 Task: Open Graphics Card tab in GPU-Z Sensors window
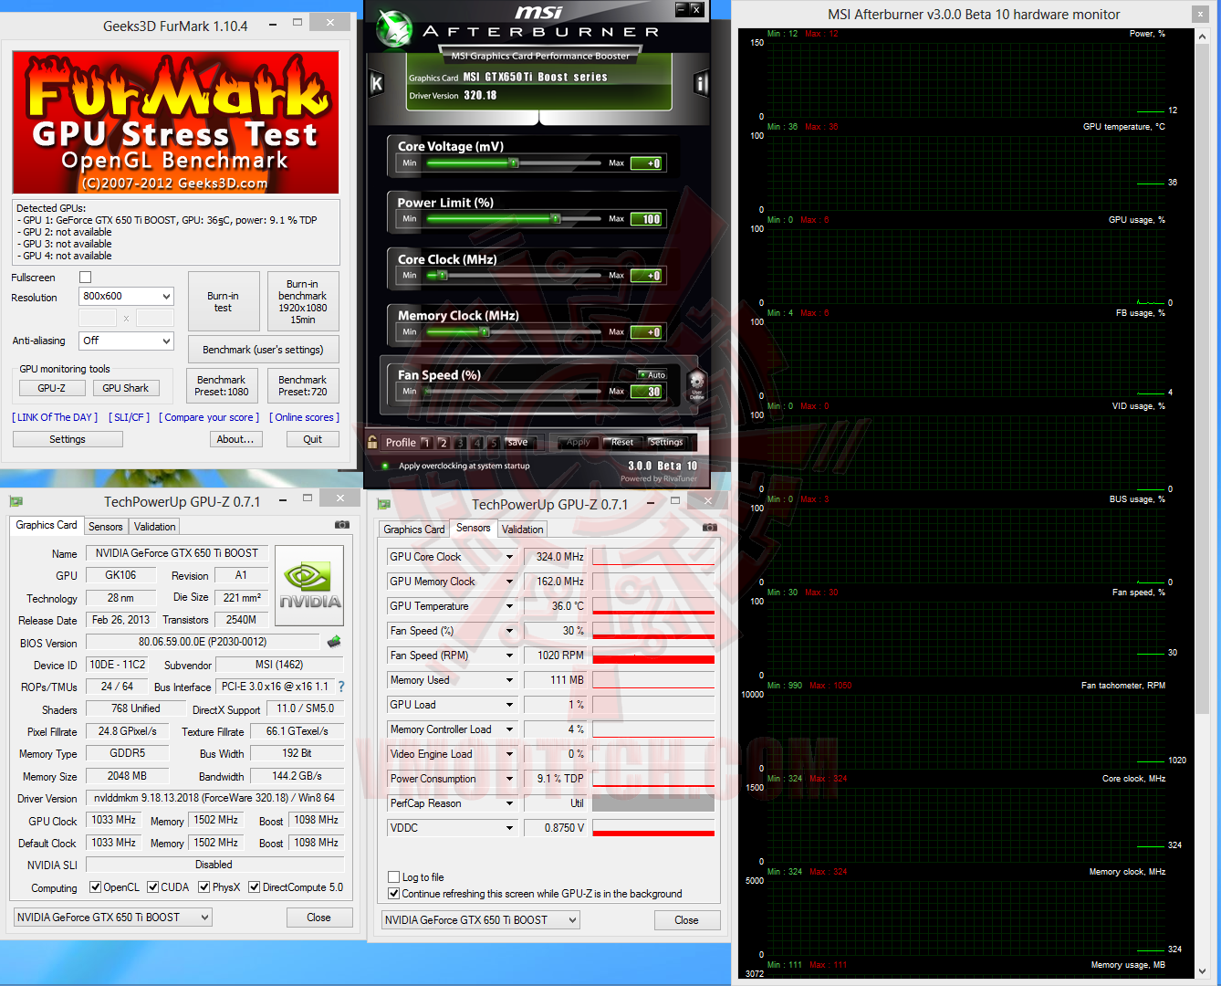point(414,530)
